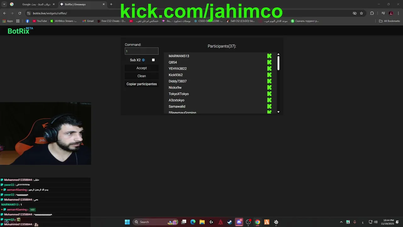This screenshot has width=403, height=227.
Task: Click scrollbar up arrow in participants list
Action: pyautogui.click(x=278, y=54)
